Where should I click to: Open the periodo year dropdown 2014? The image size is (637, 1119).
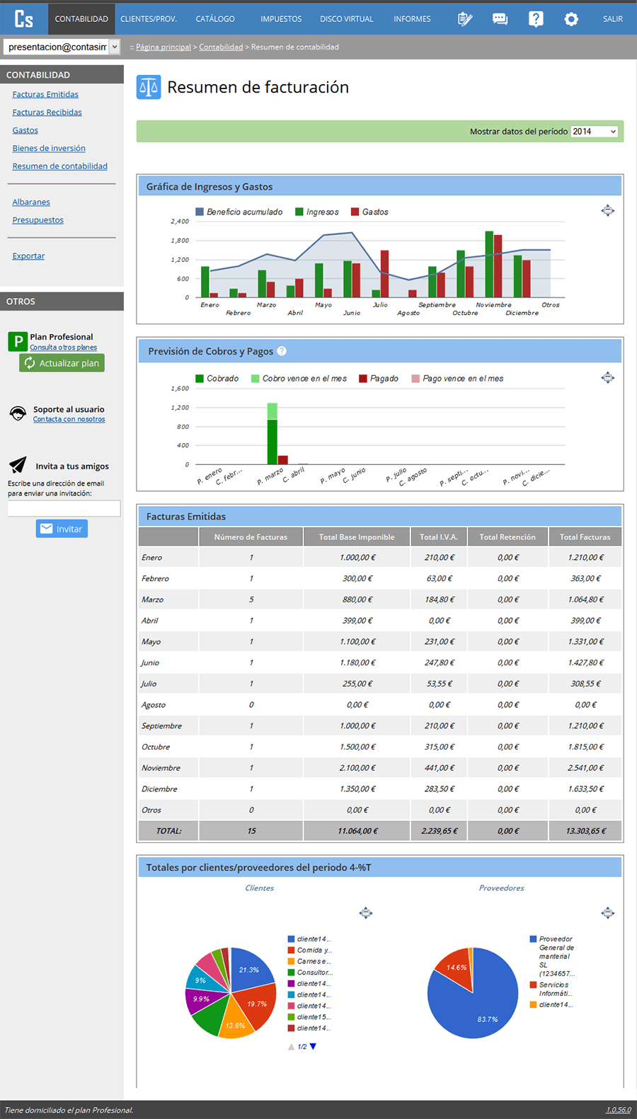pyautogui.click(x=595, y=132)
